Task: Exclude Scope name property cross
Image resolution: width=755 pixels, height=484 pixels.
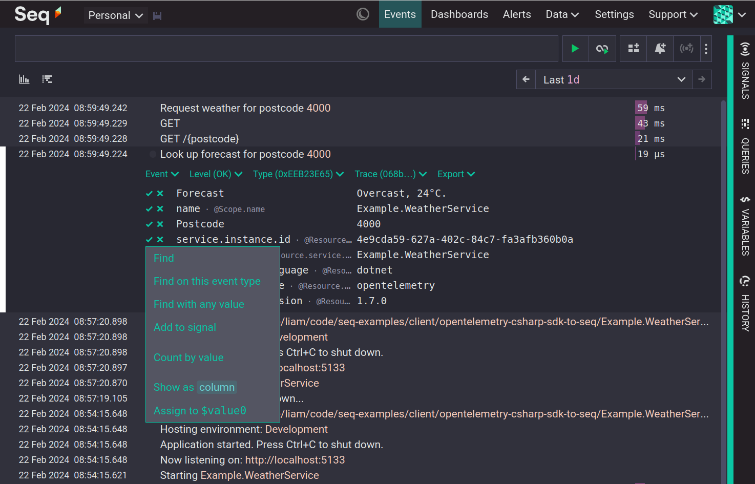Action: tap(160, 209)
